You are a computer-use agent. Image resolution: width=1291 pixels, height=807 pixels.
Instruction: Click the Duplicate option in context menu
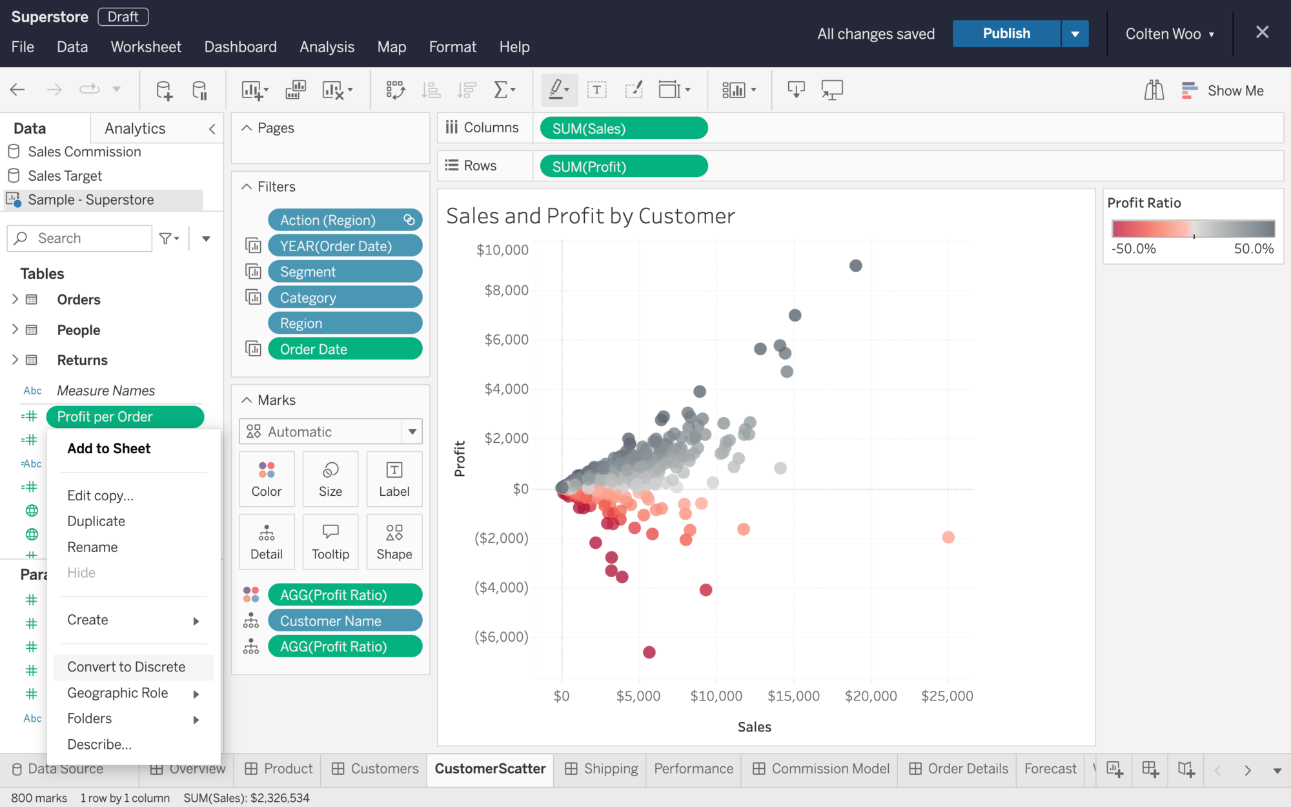point(96,520)
